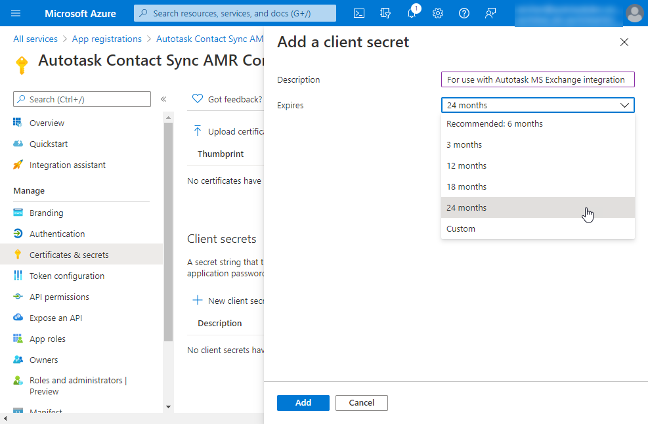Open API permissions in sidebar
This screenshot has height=424, width=648.
[x=59, y=297]
